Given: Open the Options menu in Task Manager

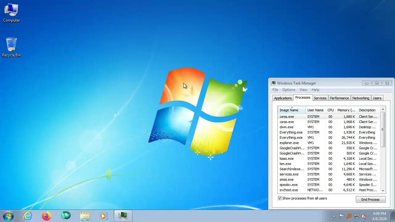Looking at the screenshot, I should 289,90.
